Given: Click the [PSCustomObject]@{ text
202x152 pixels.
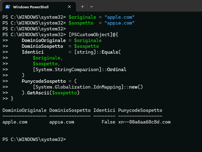Looking at the screenshot, I should point(93,35).
